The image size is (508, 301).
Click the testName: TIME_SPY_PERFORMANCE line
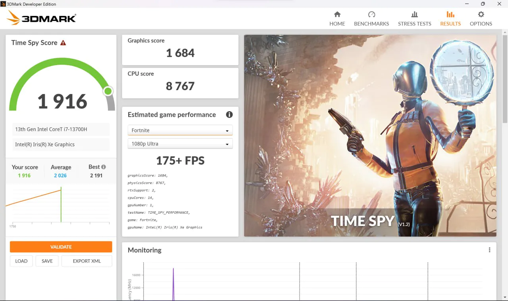point(159,212)
